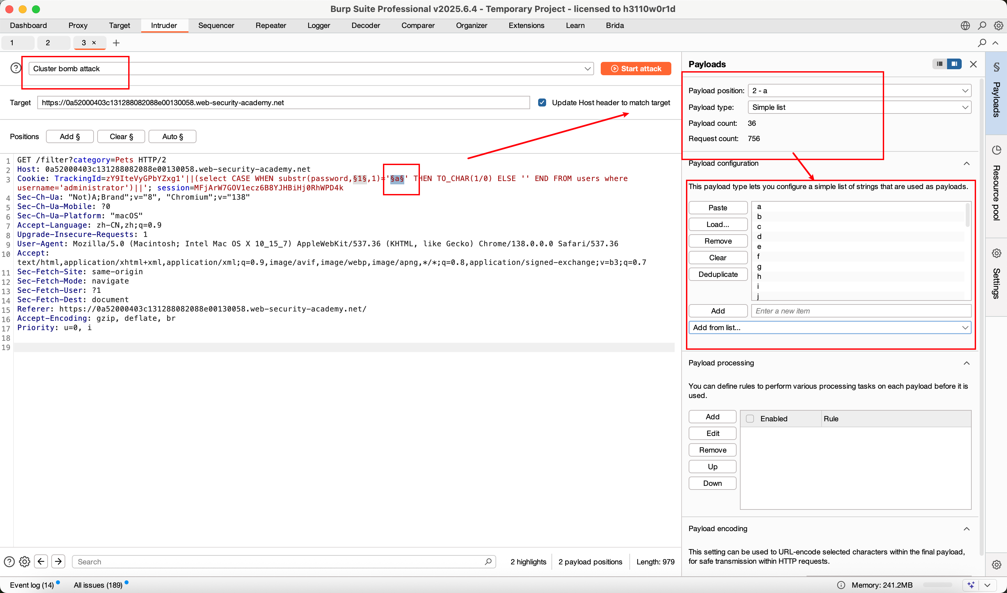Open the Event log (14)
The height and width of the screenshot is (593, 1007).
click(x=32, y=585)
